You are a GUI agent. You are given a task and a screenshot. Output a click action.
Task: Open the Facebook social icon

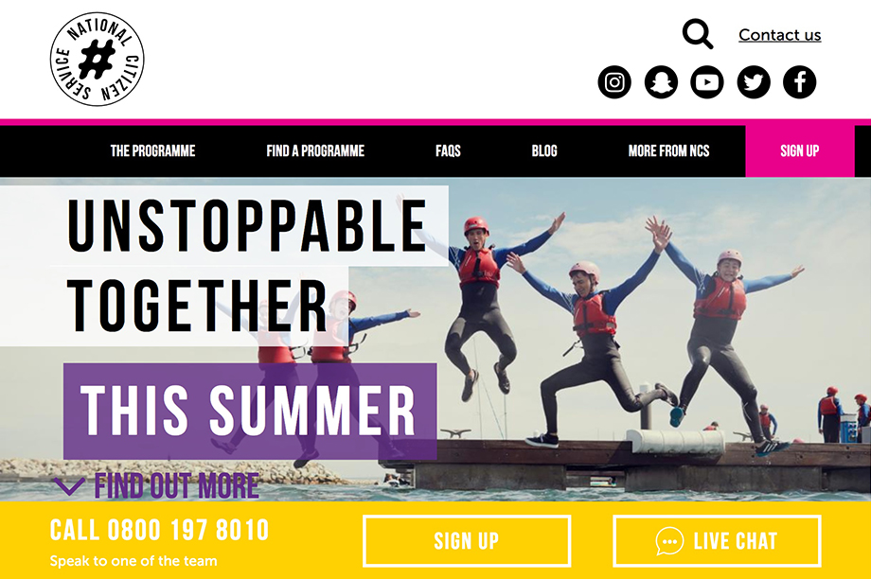(800, 82)
